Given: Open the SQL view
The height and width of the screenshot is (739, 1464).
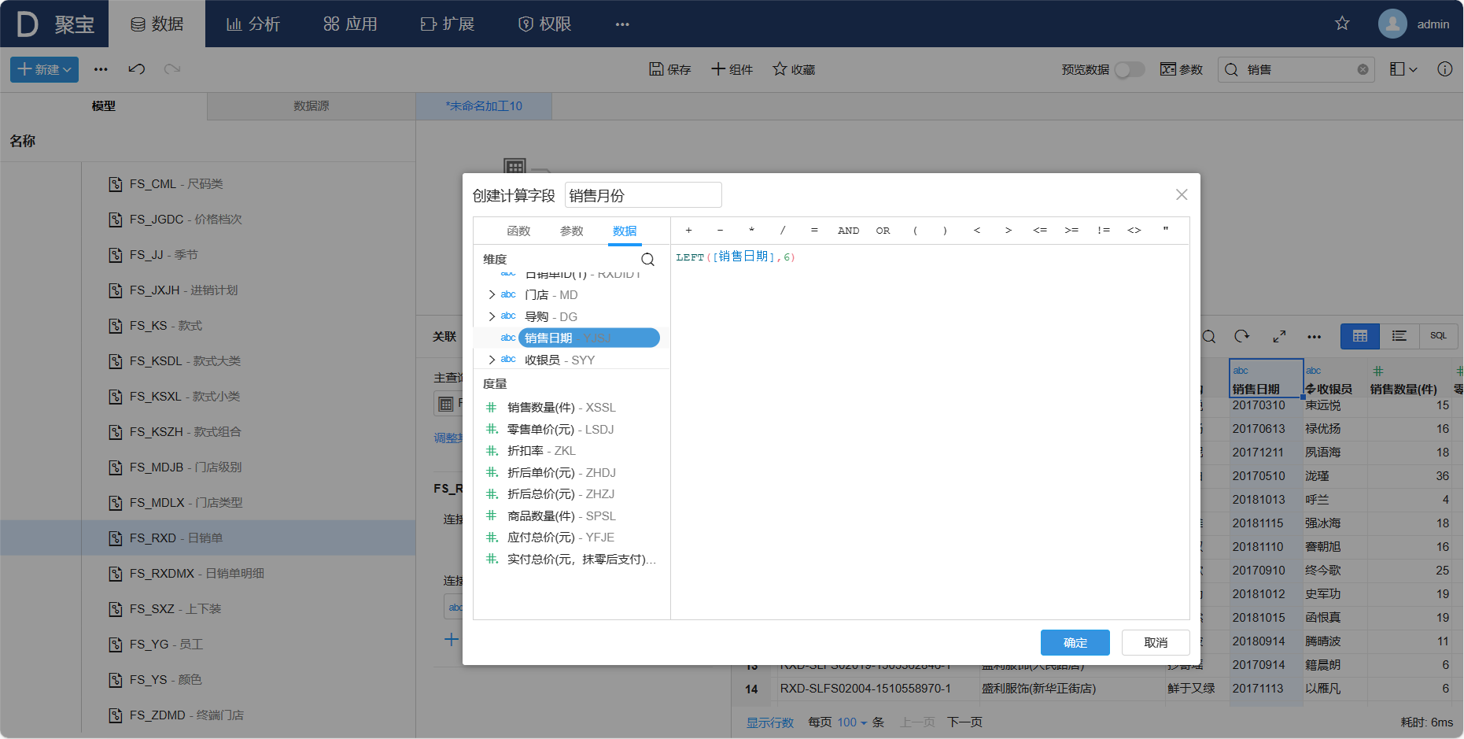Looking at the screenshot, I should pos(1439,336).
